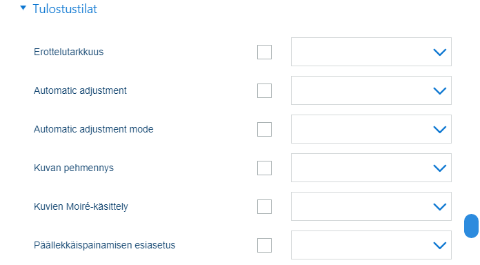Select the Päällekkäispainamisen esiasetus checkbox
Image resolution: width=480 pixels, height=265 pixels.
(x=265, y=245)
